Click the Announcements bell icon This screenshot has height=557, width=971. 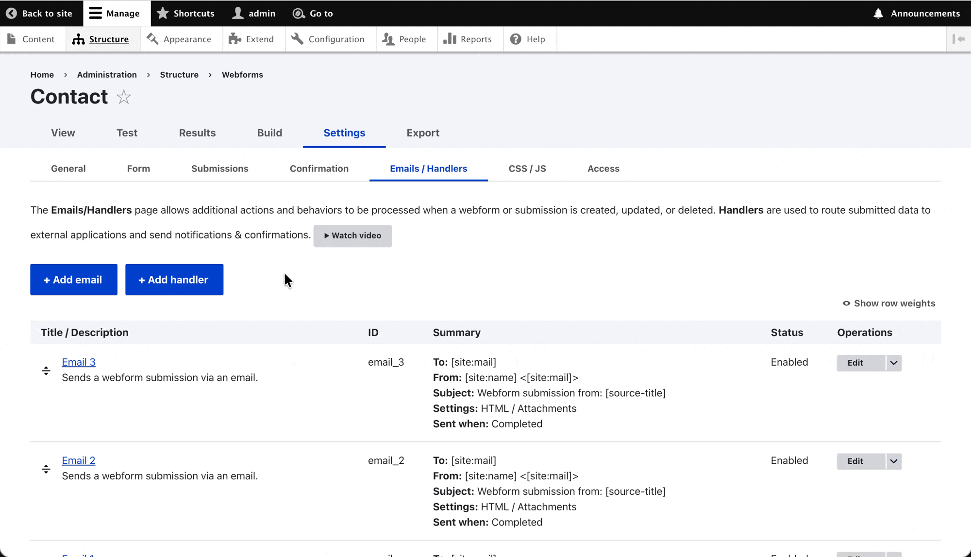(878, 14)
